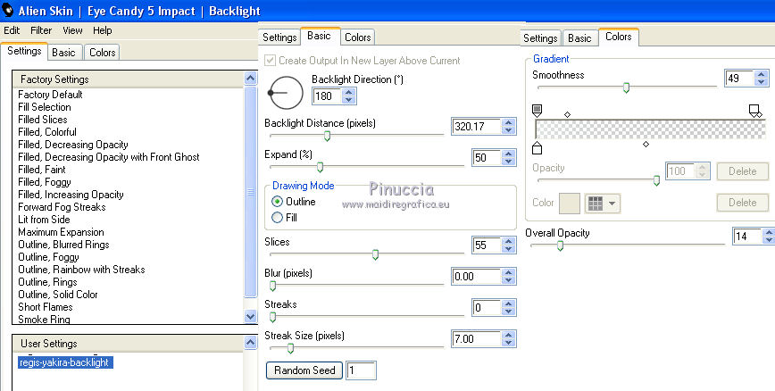775x391 pixels.
Task: Click the Factory Settings scroll down arrow
Action: pyautogui.click(x=250, y=317)
